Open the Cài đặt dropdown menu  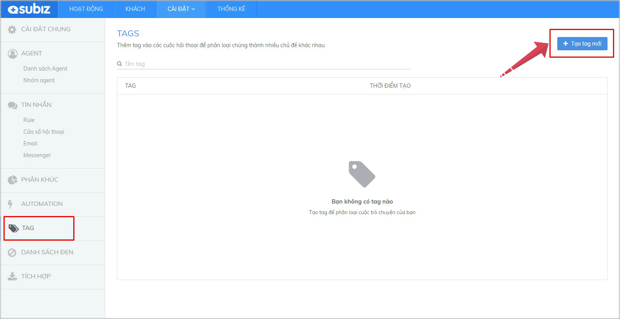(x=181, y=9)
